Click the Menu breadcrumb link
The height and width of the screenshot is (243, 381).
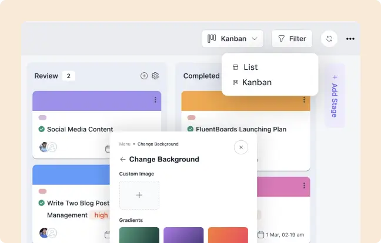125,144
